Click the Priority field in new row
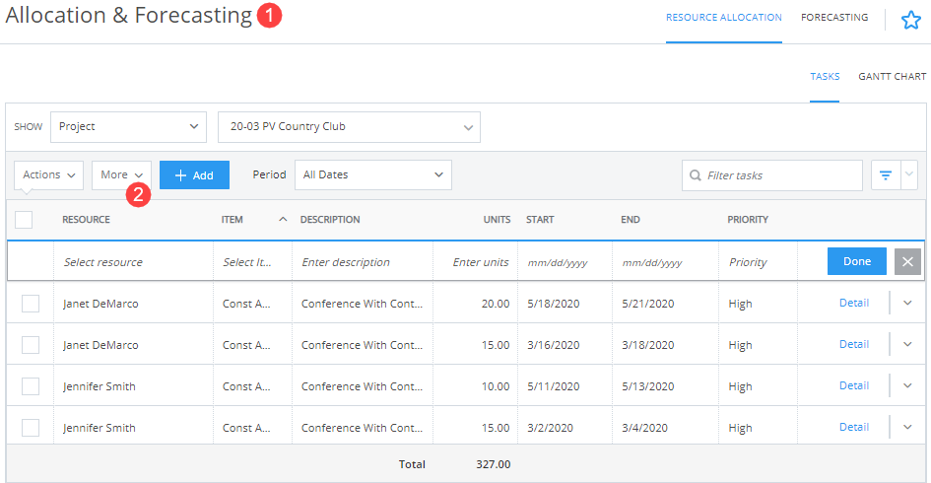The height and width of the screenshot is (483, 931). [758, 262]
